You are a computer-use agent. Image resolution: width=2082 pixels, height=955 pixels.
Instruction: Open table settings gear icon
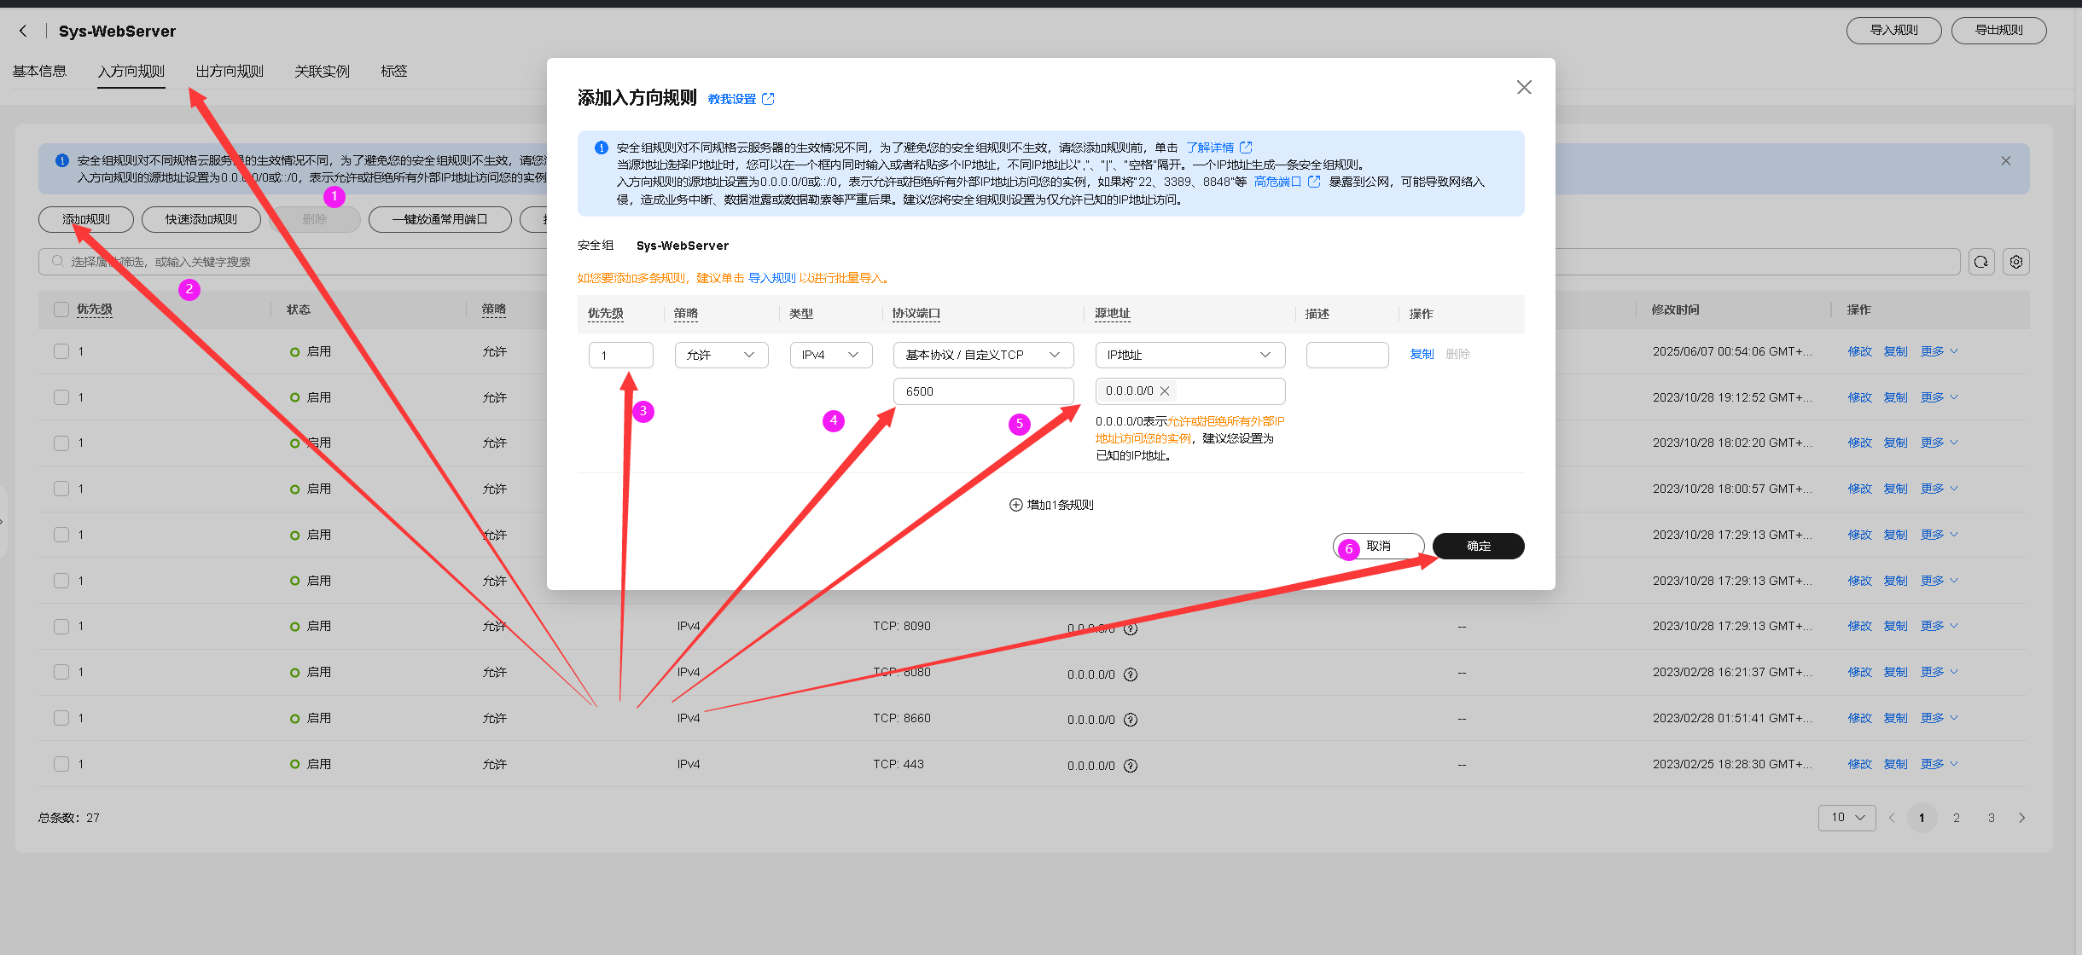point(2016,262)
